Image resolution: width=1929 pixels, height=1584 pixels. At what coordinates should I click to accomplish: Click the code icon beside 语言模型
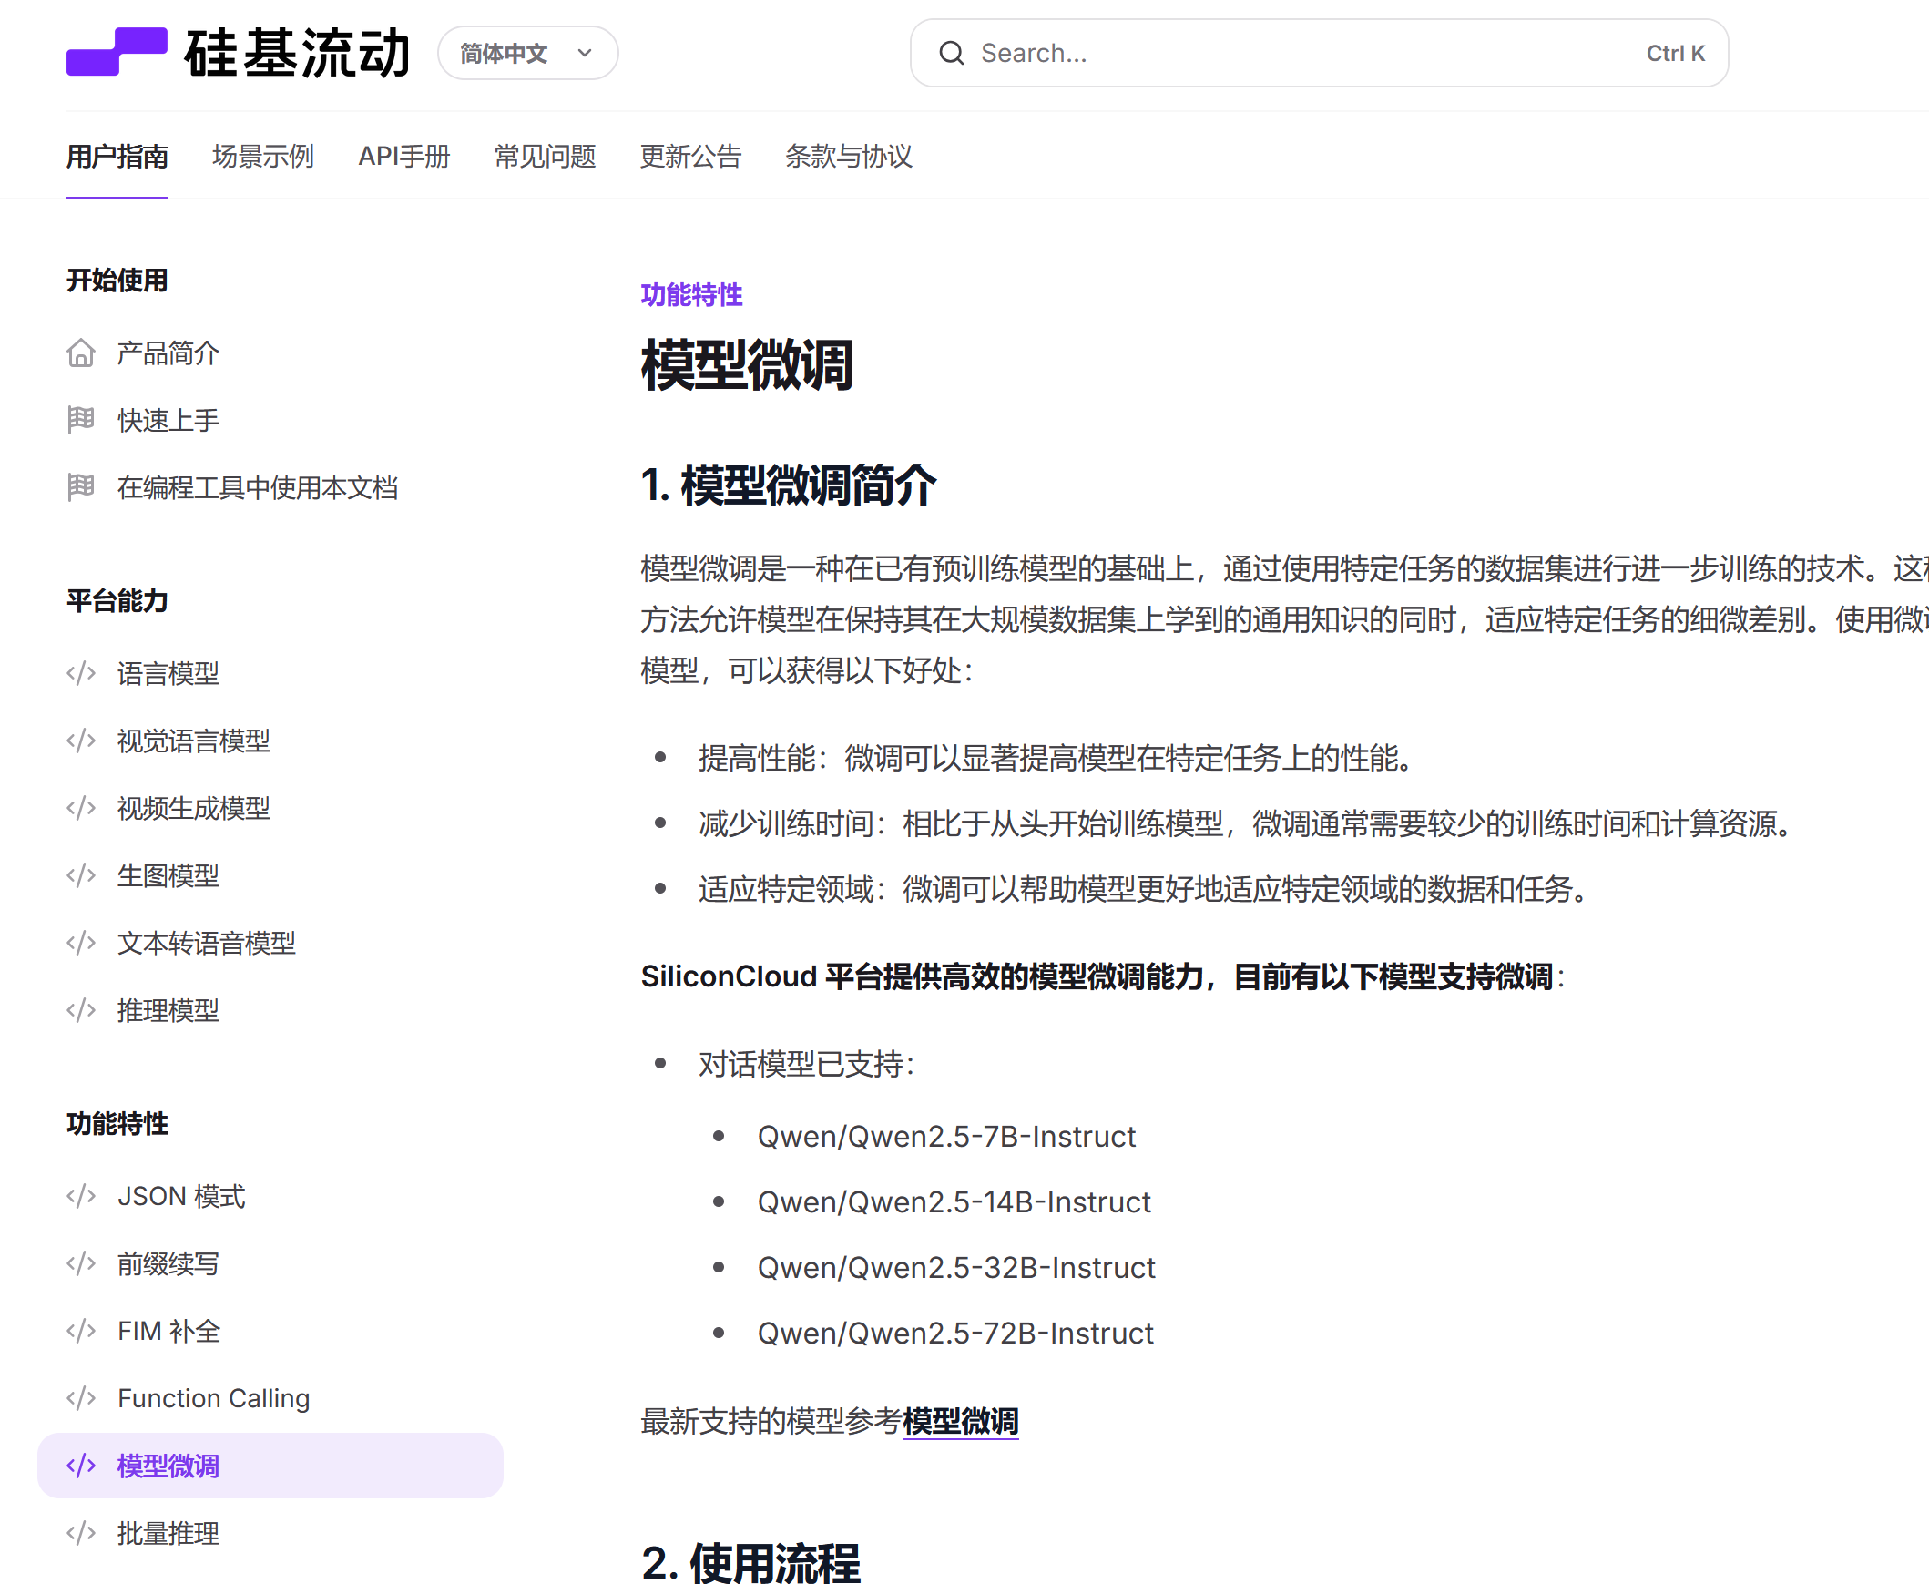[x=81, y=673]
